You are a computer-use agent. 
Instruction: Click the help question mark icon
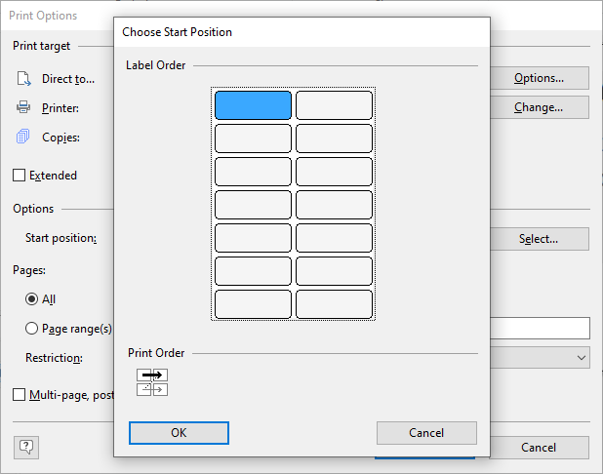point(26,447)
